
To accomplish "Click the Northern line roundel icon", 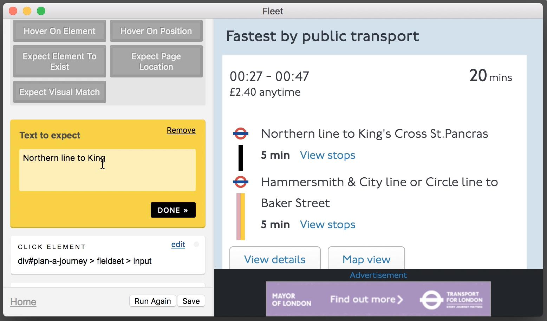I will (241, 134).
